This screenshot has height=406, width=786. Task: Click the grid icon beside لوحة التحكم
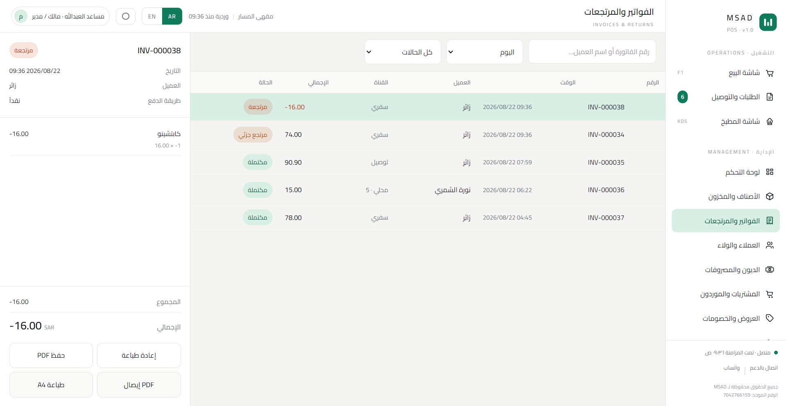(770, 172)
